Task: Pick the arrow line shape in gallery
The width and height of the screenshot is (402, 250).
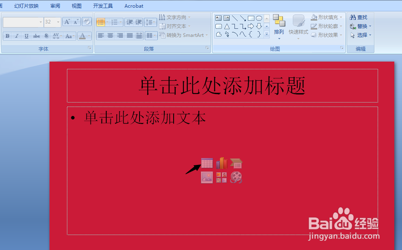Action: [243, 18]
